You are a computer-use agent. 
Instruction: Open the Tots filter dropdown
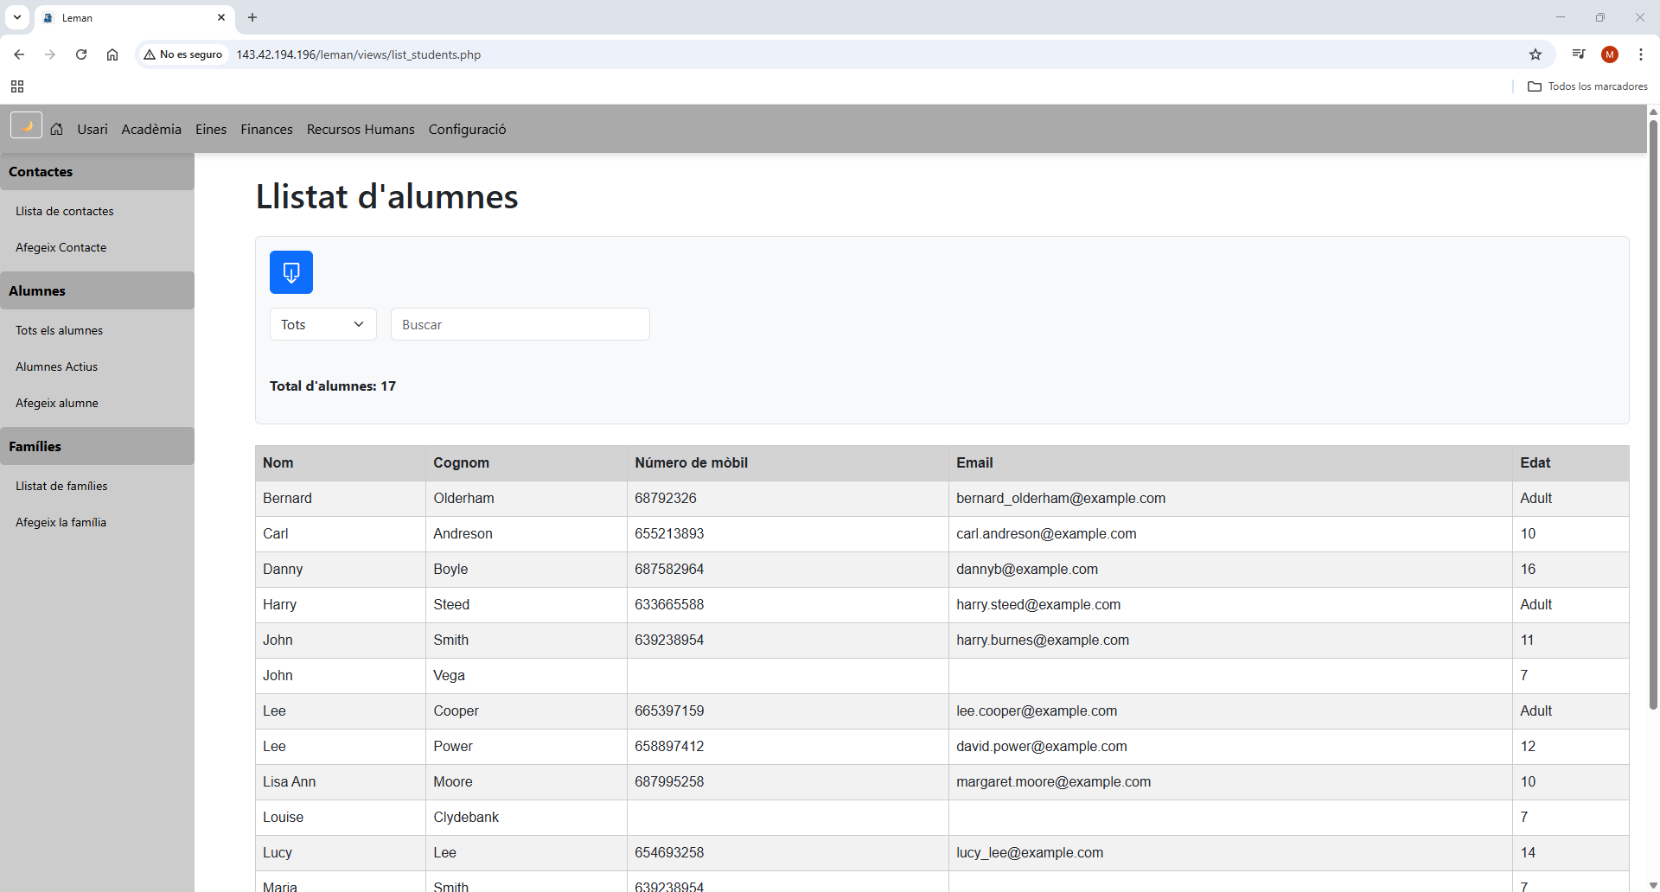(323, 324)
